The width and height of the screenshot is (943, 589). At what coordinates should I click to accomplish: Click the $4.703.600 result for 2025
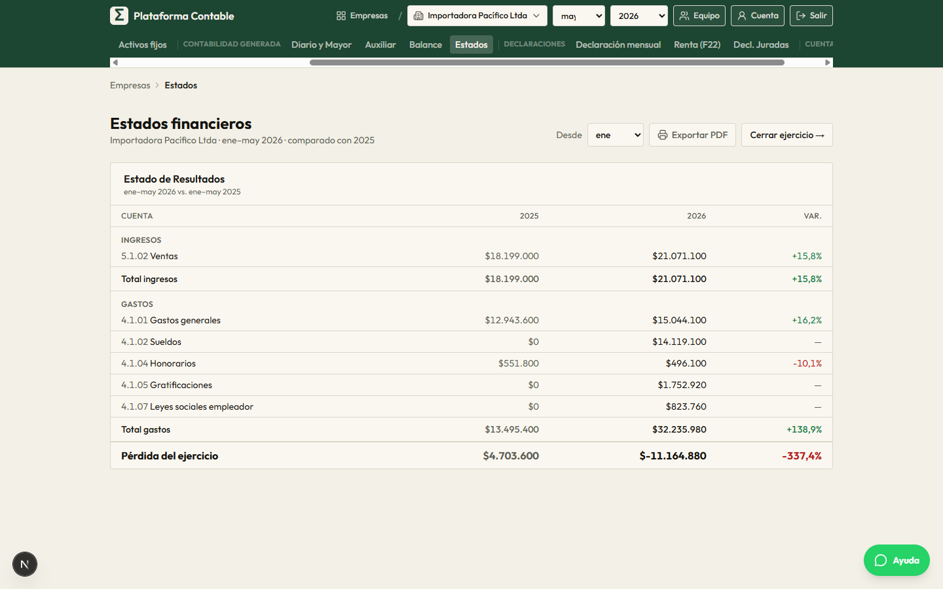coord(511,455)
